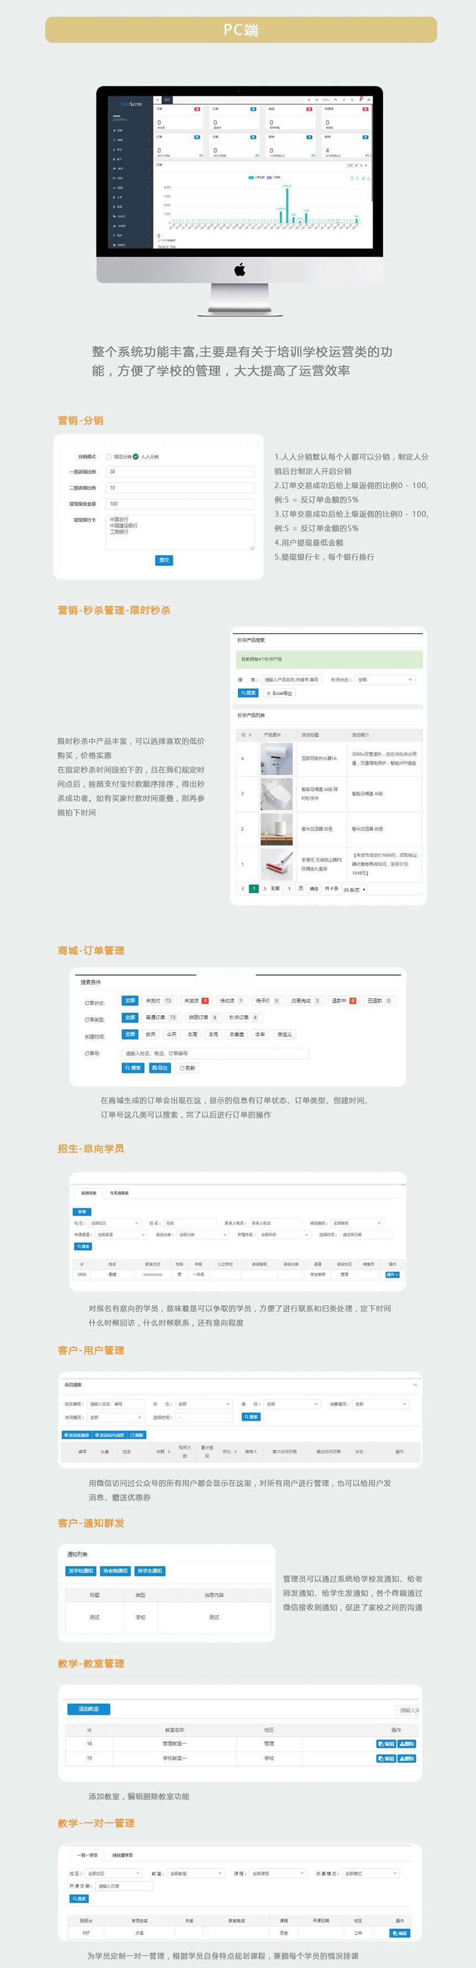Open the humidifier product thumbnail
Viewport: 476px width, 1968px height.
276,829
